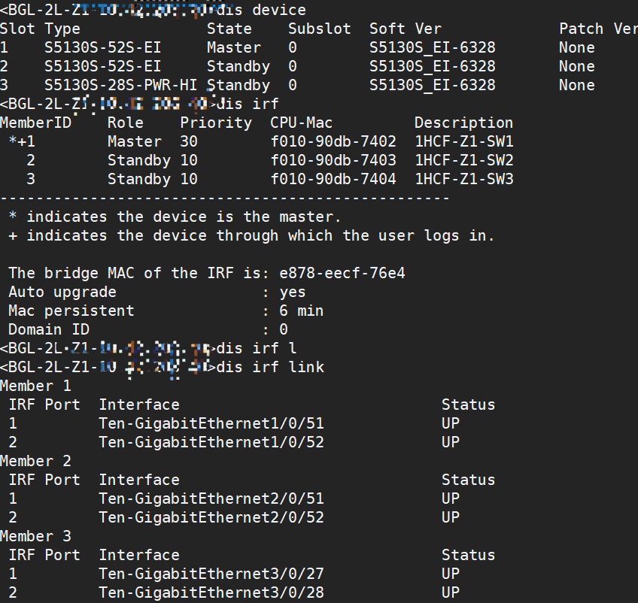638x603 pixels.
Task: Select the CPU-Mac f010-90db-7403
Action: click(x=333, y=160)
